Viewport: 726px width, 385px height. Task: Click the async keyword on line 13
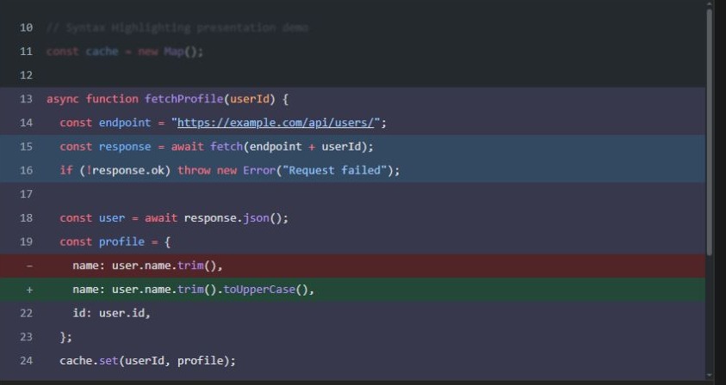pyautogui.click(x=63, y=99)
